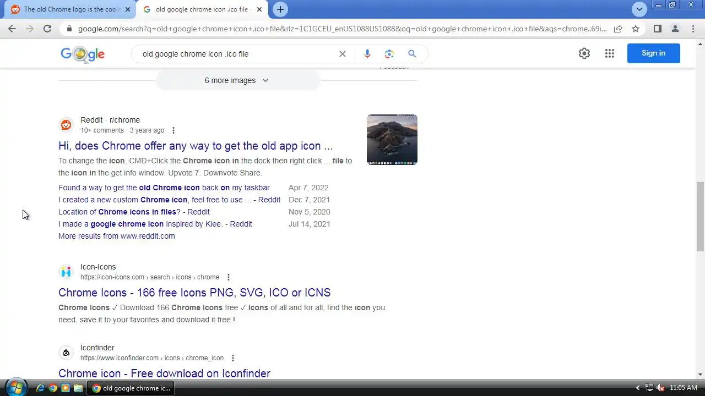This screenshot has width=705, height=396.
Task: Open 'Chrome Icons - 166 free Icons' result
Action: [x=194, y=293]
